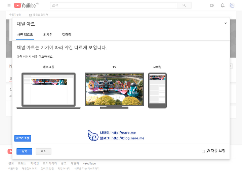Click the 구독자 0명 text

pos(15,15)
